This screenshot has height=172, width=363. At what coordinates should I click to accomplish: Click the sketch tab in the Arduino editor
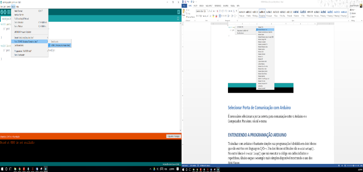[6, 19]
